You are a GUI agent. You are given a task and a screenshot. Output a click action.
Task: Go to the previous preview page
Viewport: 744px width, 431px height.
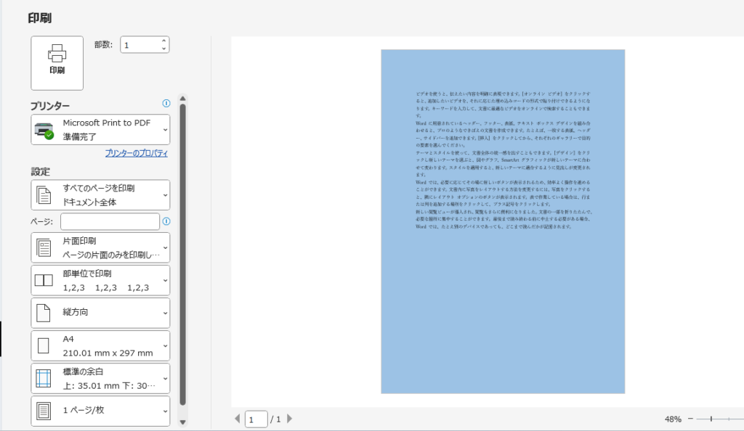coord(238,419)
